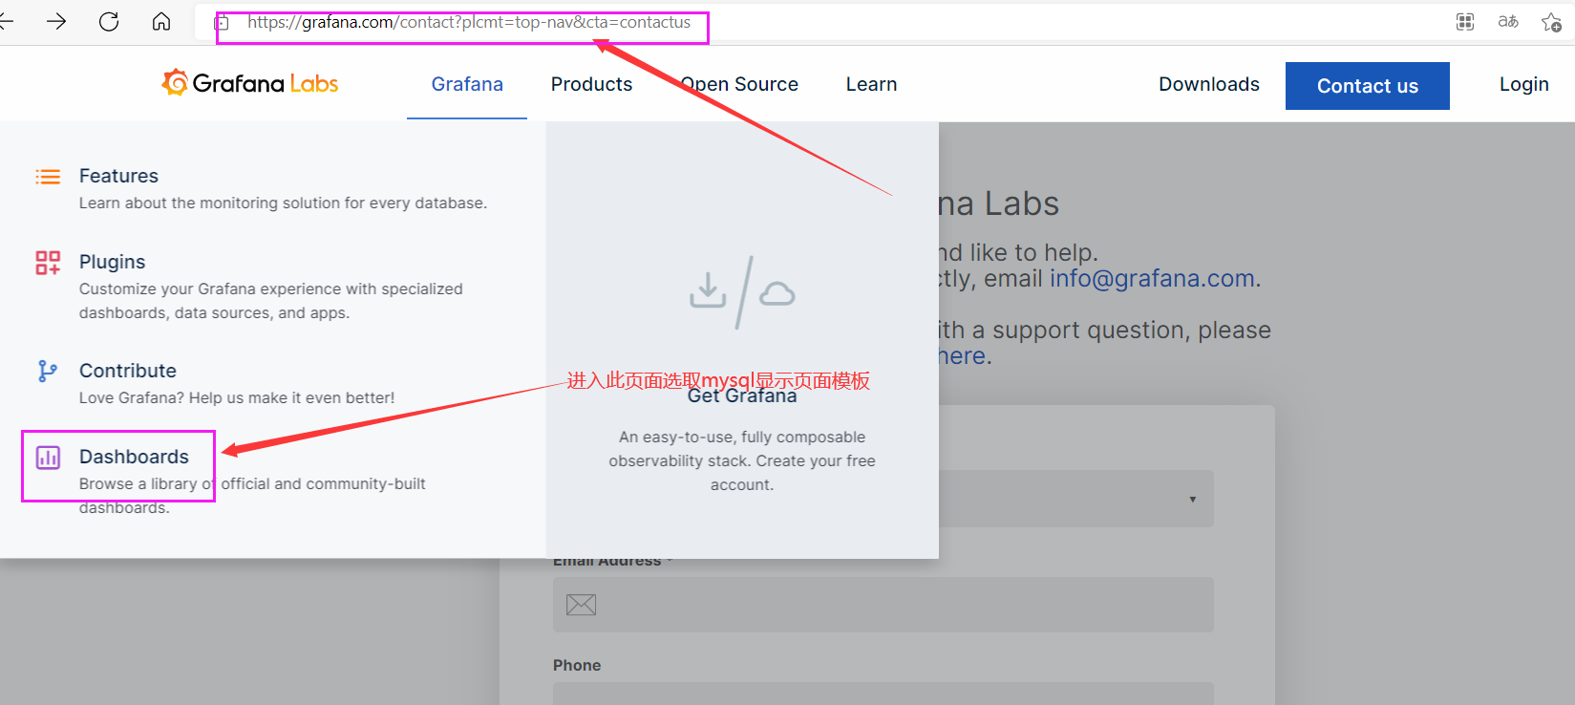1575x705 pixels.
Task: Click the Plugins grid icon
Action: point(48,263)
